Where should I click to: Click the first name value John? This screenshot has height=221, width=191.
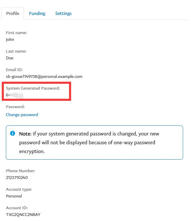[10, 39]
